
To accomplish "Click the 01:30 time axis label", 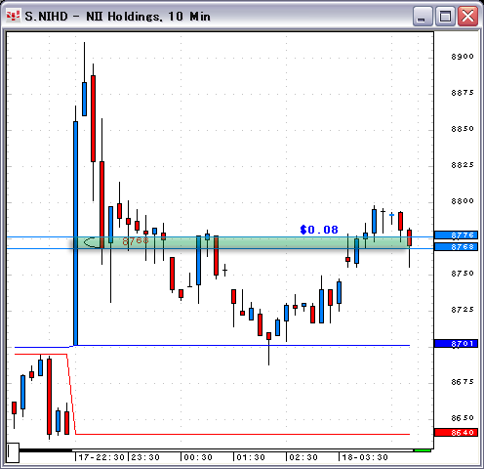I will (x=251, y=457).
